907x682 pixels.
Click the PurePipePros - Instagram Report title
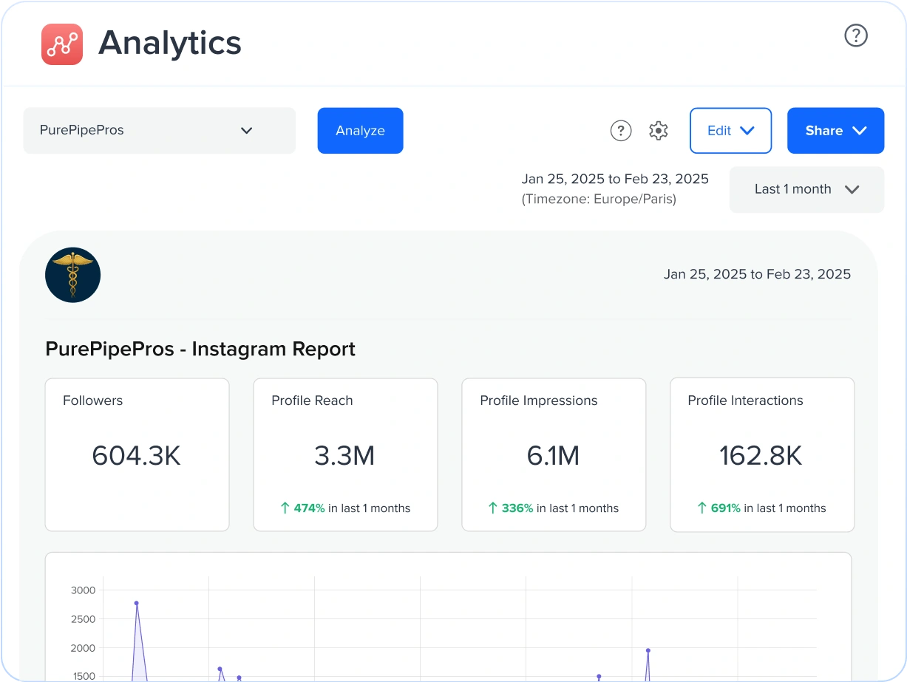coord(200,349)
